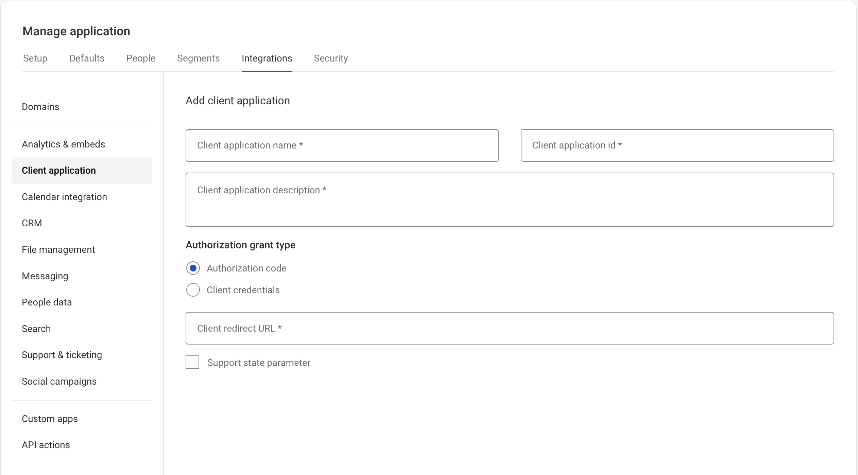Focus the Client application name field
Viewport: 858px width, 475px height.
(342, 145)
